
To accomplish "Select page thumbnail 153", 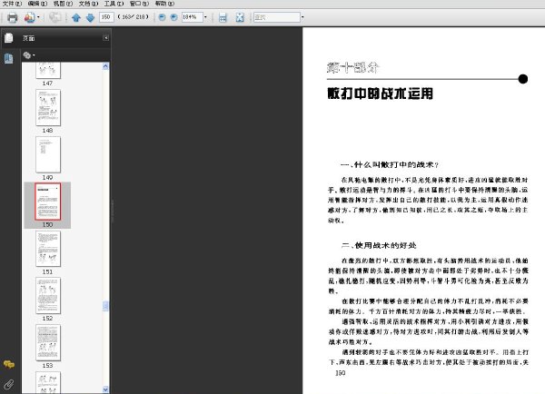I will click(48, 342).
